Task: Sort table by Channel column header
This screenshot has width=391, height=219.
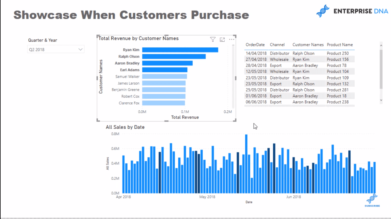Action: point(277,45)
